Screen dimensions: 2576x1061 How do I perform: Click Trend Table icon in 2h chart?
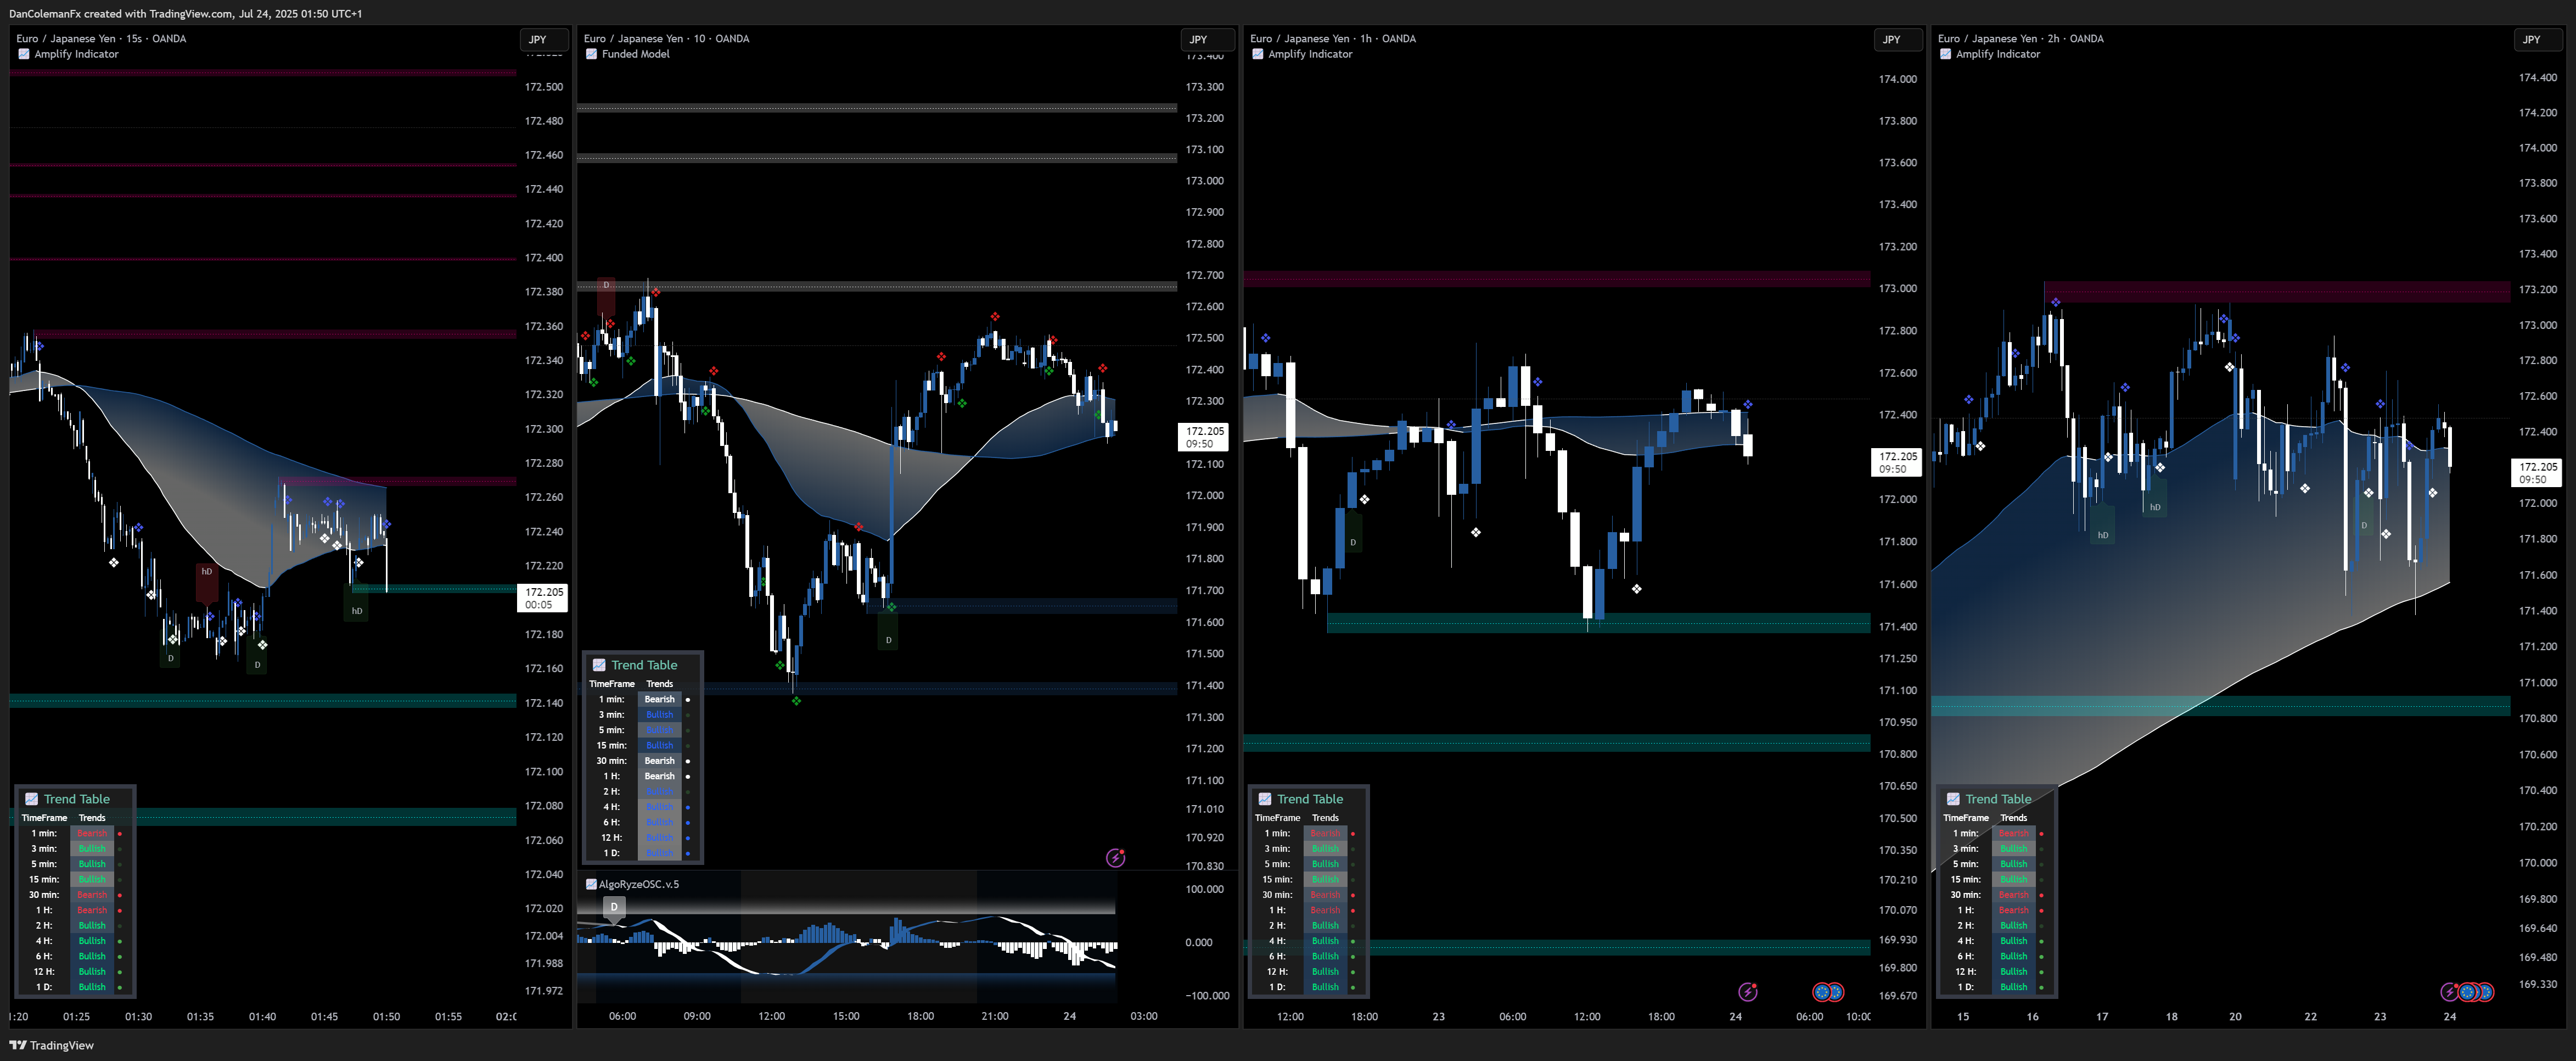coord(1953,798)
